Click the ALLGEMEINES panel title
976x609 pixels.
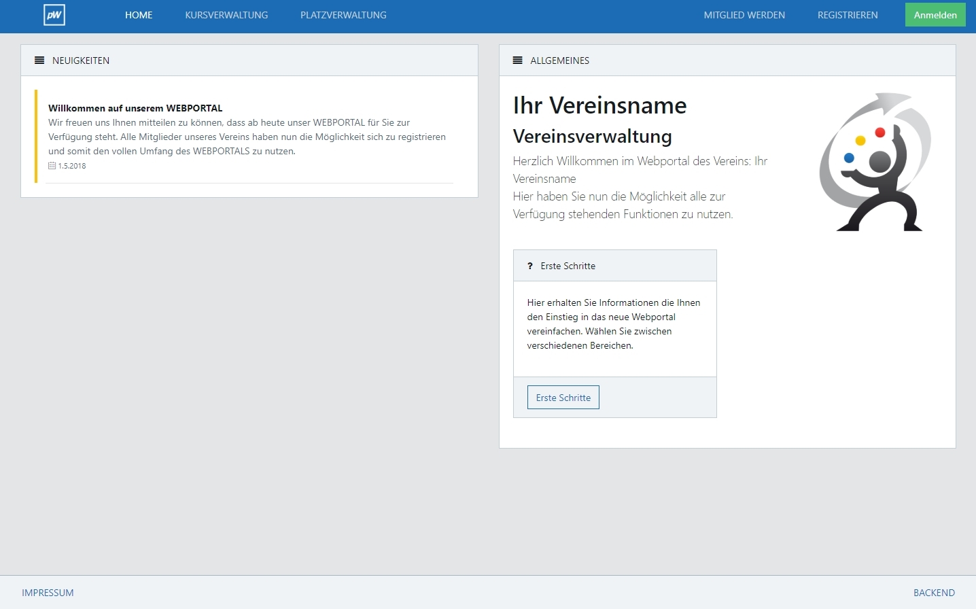pos(560,60)
